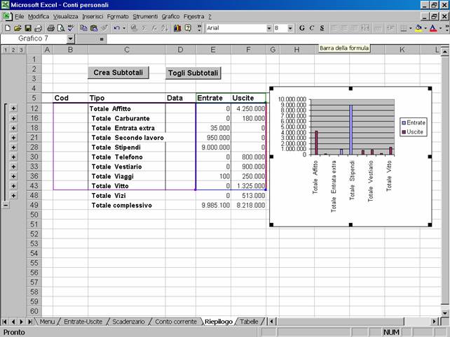Create a new blank workbook

pos(7,28)
